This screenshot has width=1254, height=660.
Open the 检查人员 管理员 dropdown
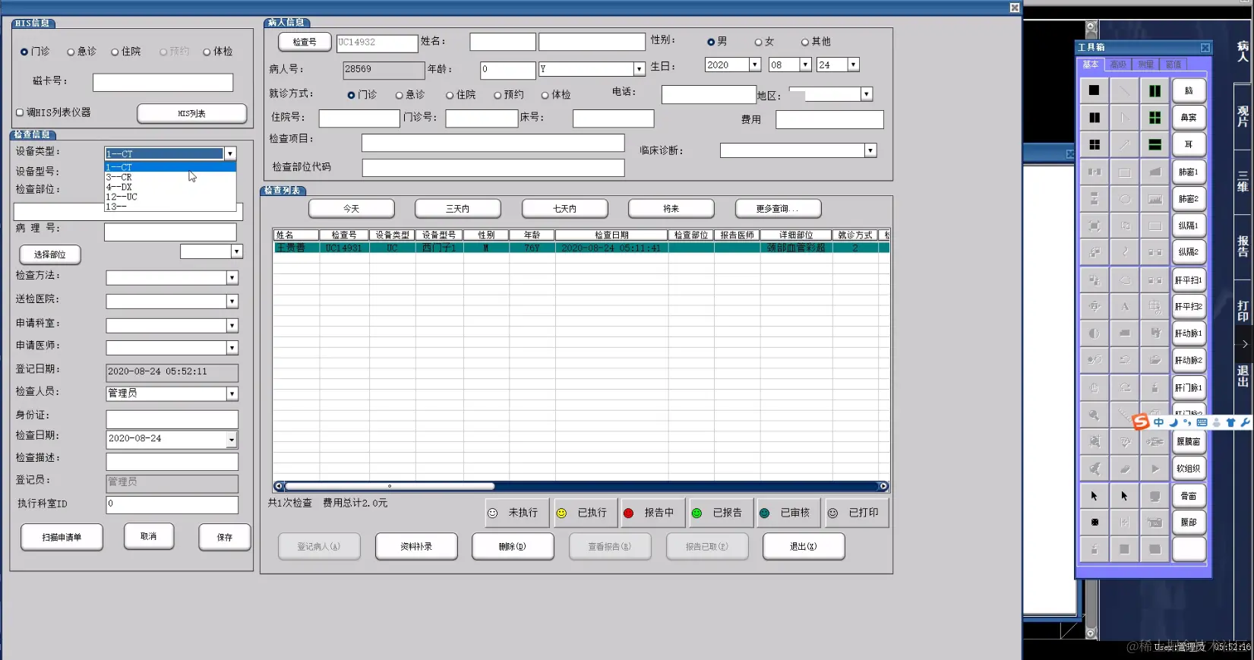[x=232, y=393]
